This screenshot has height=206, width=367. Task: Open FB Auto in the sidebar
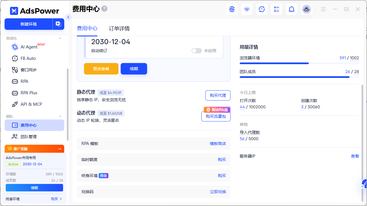(x=34, y=58)
